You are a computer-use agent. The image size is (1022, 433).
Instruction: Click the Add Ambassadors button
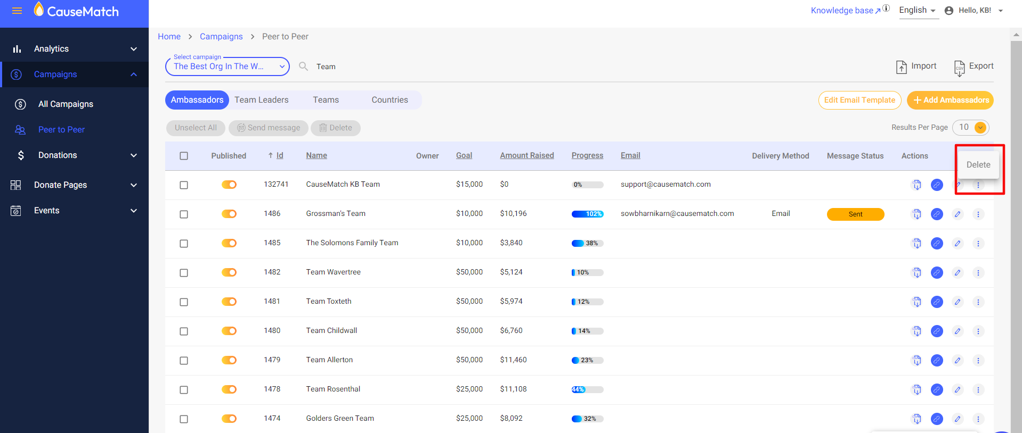pyautogui.click(x=950, y=100)
